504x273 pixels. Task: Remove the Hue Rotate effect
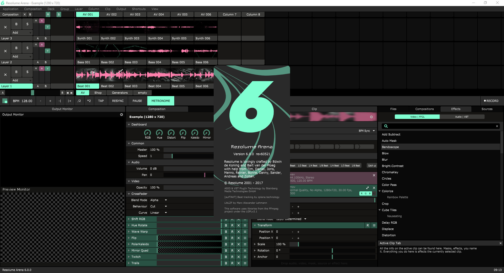click(x=239, y=225)
